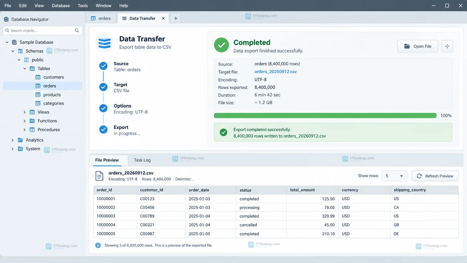
Task: Collapse the Tables tree node
Action: tap(25, 69)
